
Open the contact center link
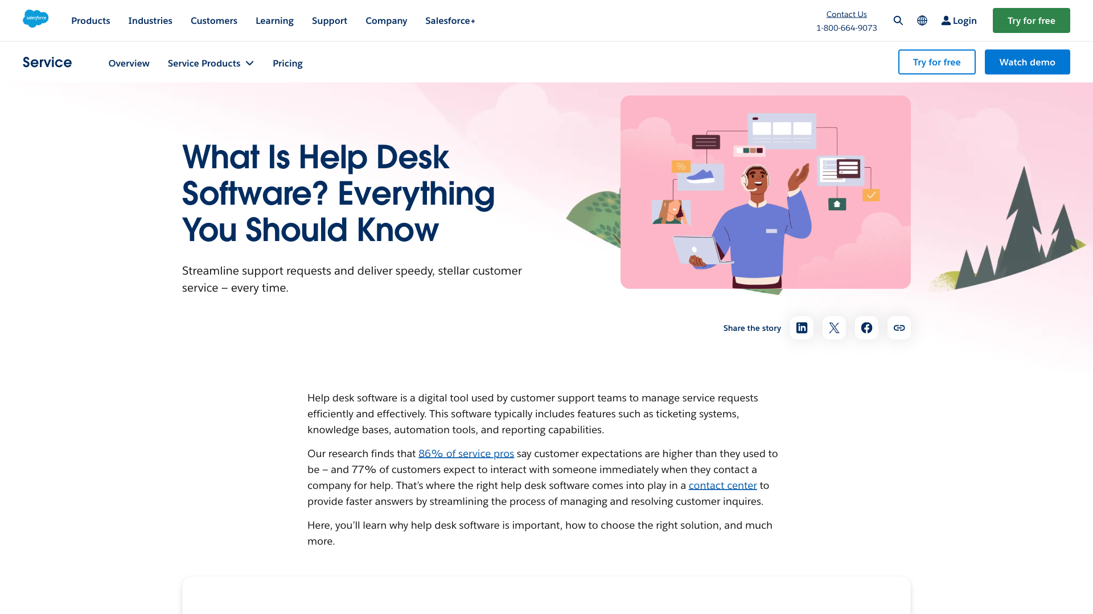723,486
